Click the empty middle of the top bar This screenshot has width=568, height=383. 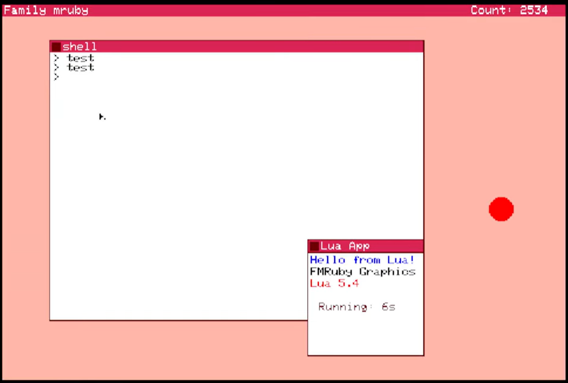[x=281, y=10]
